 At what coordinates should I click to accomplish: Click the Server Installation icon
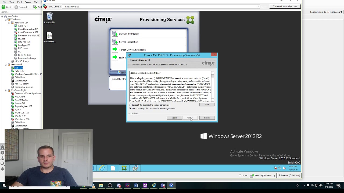click(115, 42)
